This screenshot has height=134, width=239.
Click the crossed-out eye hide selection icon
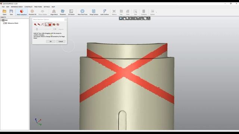[58, 25]
